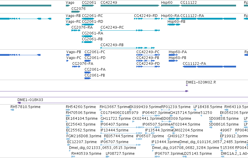Select the Hsp60-PA protein label
This screenshot has width=248, height=158.
pyautogui.click(x=178, y=52)
